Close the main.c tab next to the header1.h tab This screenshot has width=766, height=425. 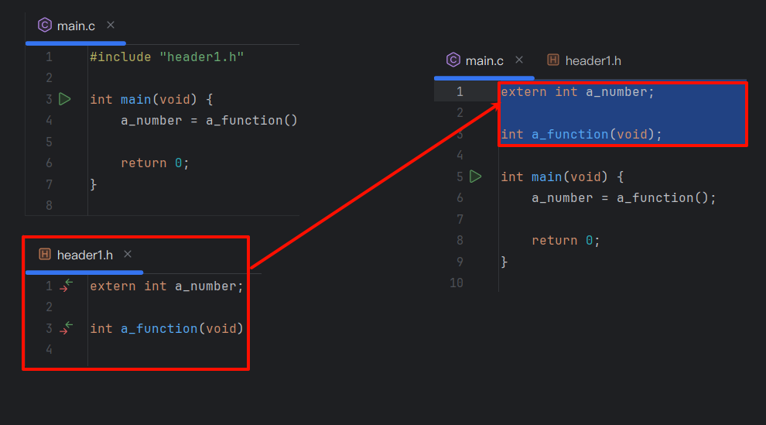pos(519,60)
